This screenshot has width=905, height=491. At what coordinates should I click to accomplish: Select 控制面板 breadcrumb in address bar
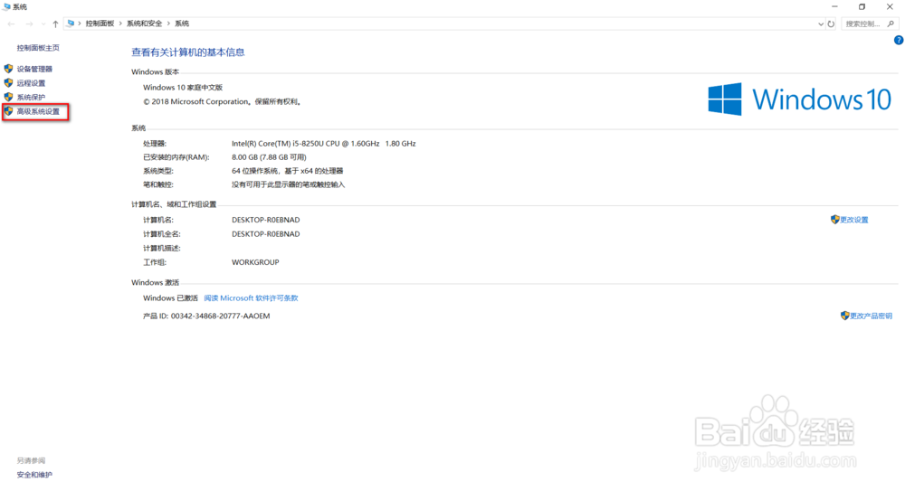tap(100, 24)
